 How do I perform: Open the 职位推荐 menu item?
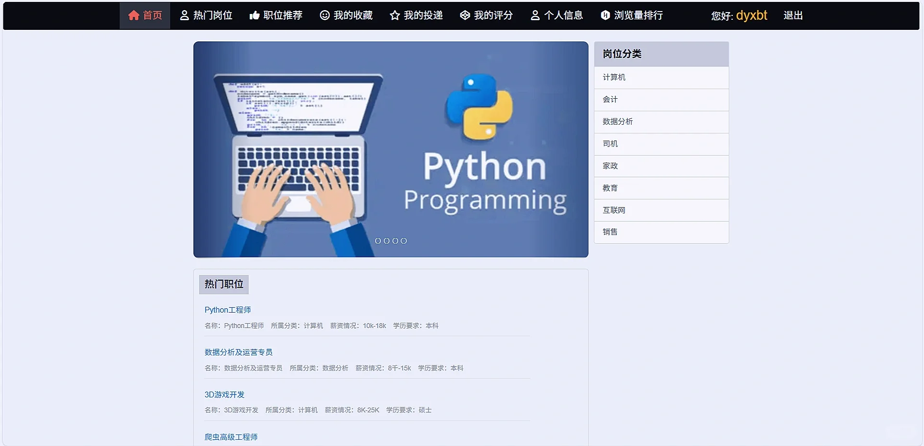(276, 15)
